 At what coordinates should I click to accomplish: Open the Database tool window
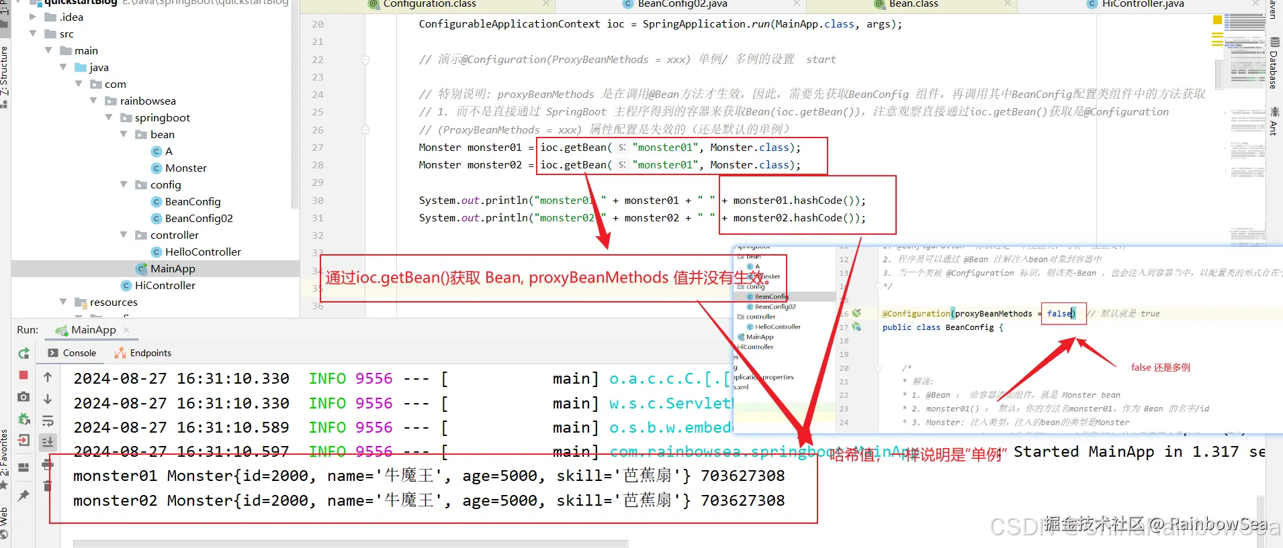(x=1274, y=64)
